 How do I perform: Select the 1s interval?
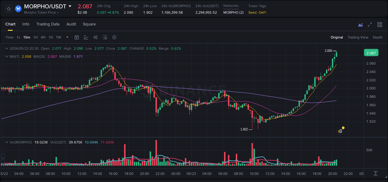coord(18,37)
